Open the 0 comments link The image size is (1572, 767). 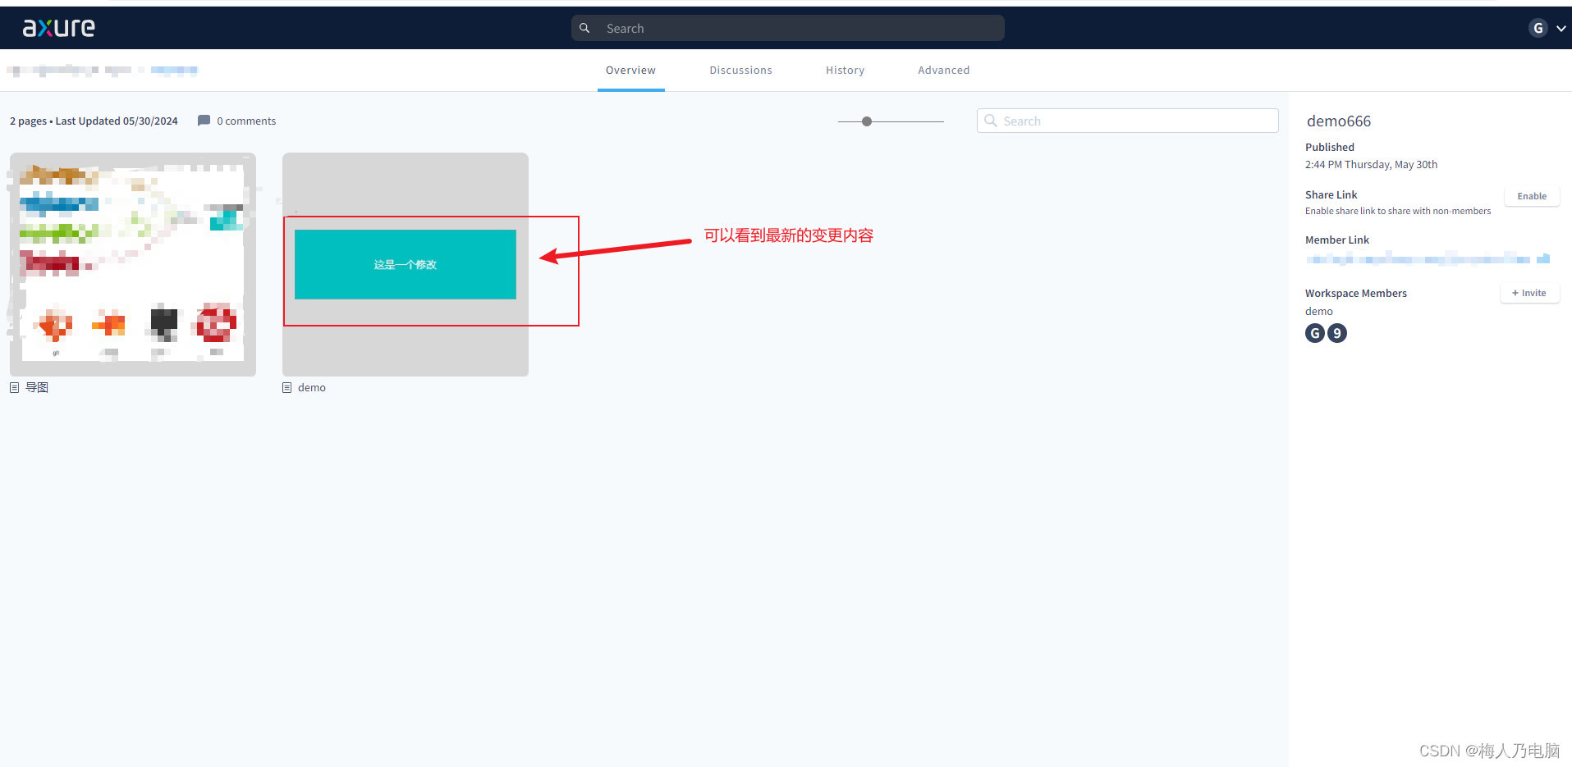point(246,121)
